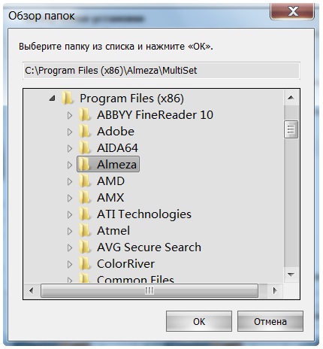Select the Almeza folder in the tree
Image resolution: width=323 pixels, height=349 pixels.
click(108, 165)
